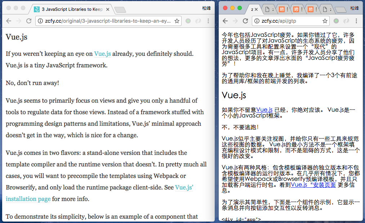View site info icon in left window address bar

(x=40, y=21)
